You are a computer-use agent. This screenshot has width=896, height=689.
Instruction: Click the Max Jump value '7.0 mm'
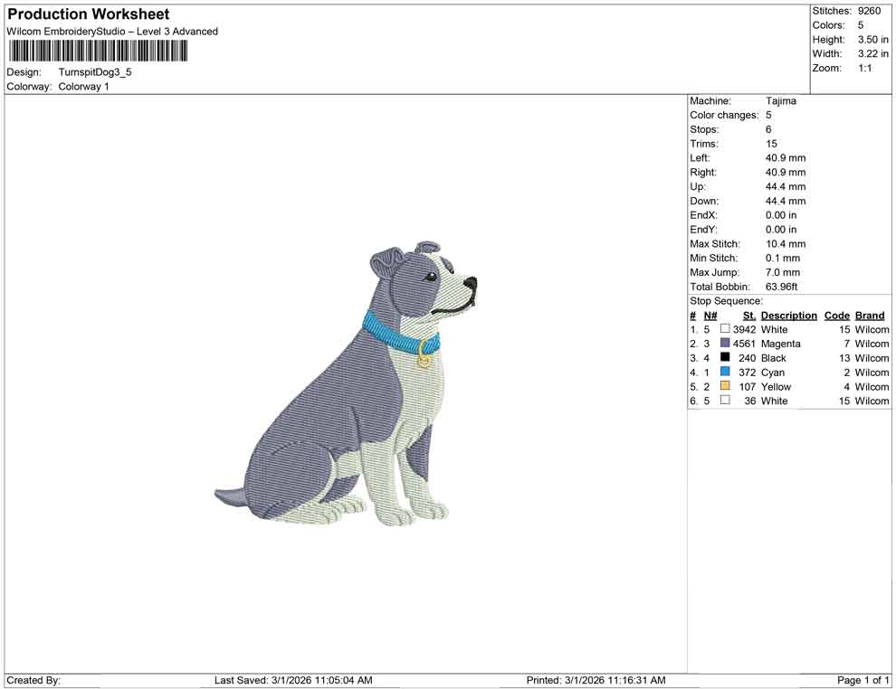pos(783,272)
